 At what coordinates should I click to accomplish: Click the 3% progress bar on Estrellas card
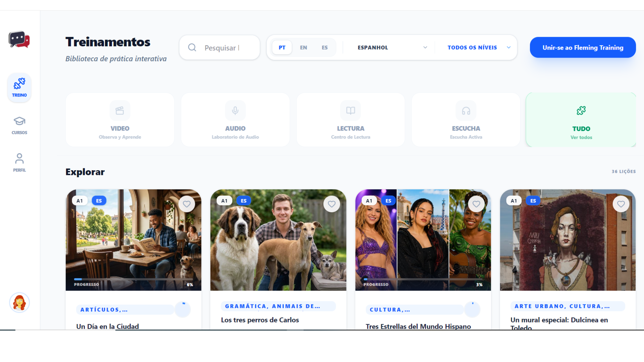click(423, 279)
